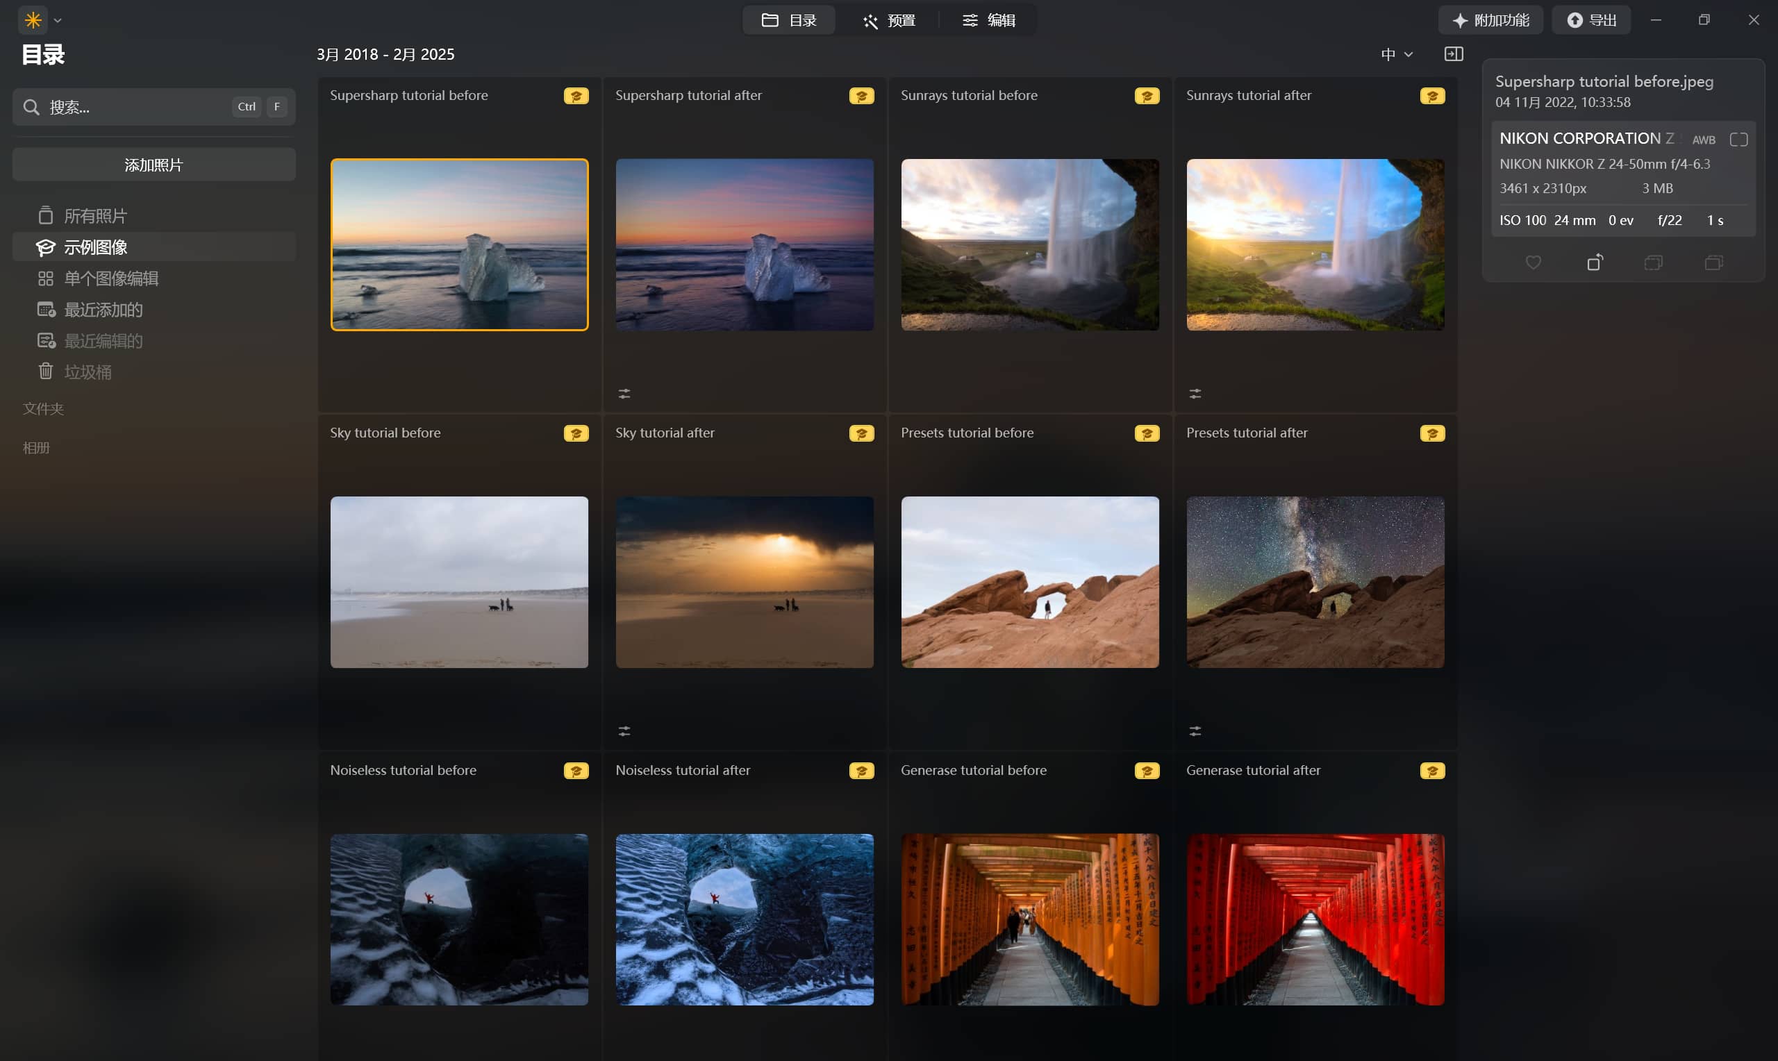Click the copy adjustments icon next to rotate
The height and width of the screenshot is (1061, 1778).
[1653, 262]
